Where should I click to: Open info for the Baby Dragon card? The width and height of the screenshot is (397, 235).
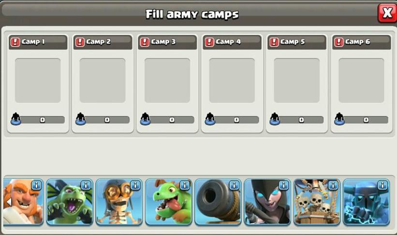185,185
